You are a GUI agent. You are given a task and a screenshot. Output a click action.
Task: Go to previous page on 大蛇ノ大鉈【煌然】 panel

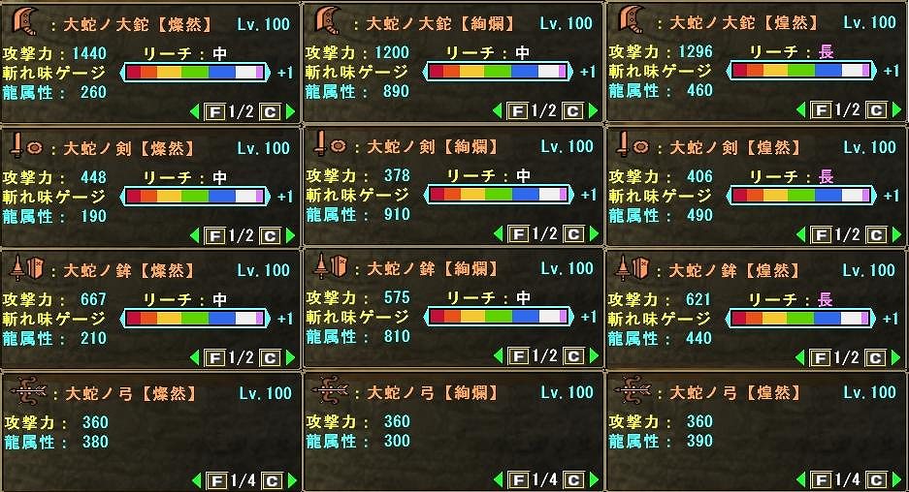click(801, 110)
